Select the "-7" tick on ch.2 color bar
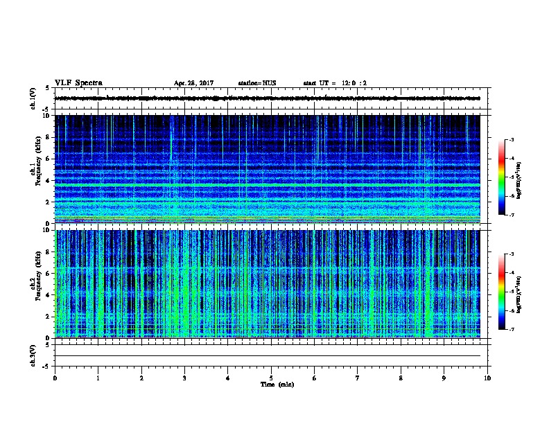549x424 pixels. tap(511, 330)
